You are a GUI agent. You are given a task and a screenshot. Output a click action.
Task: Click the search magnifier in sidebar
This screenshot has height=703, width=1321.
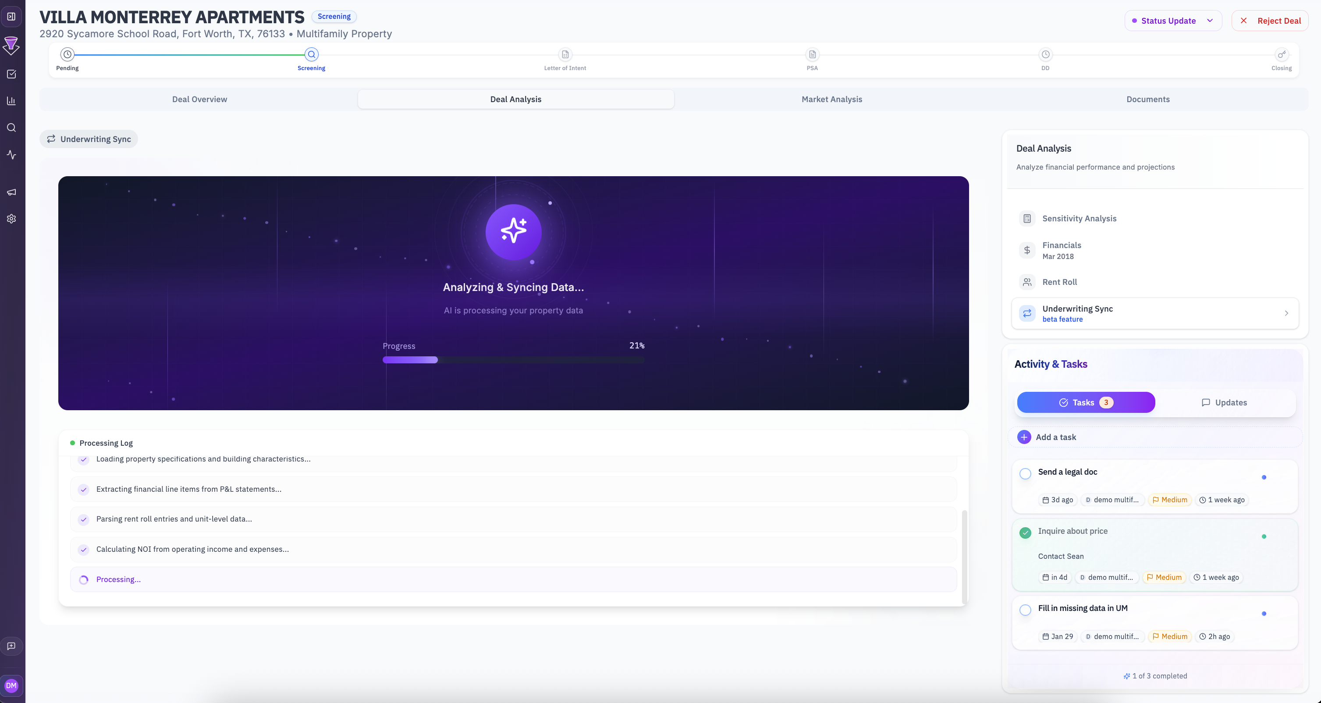tap(11, 128)
